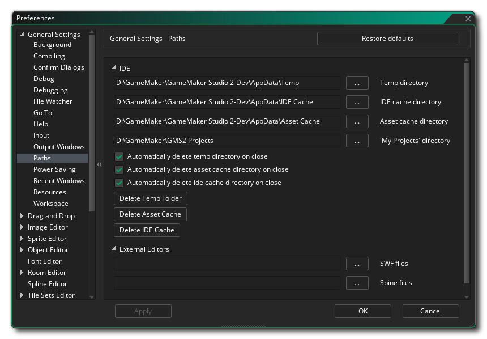The image size is (487, 339).
Task: Toggle automatically delete temp directory on close
Action: (119, 157)
